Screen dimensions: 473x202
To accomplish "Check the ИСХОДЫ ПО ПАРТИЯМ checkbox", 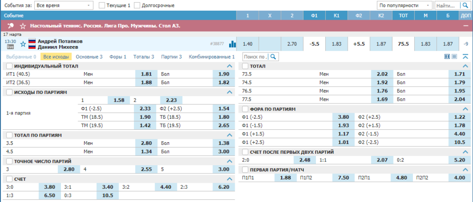I will (9, 92).
